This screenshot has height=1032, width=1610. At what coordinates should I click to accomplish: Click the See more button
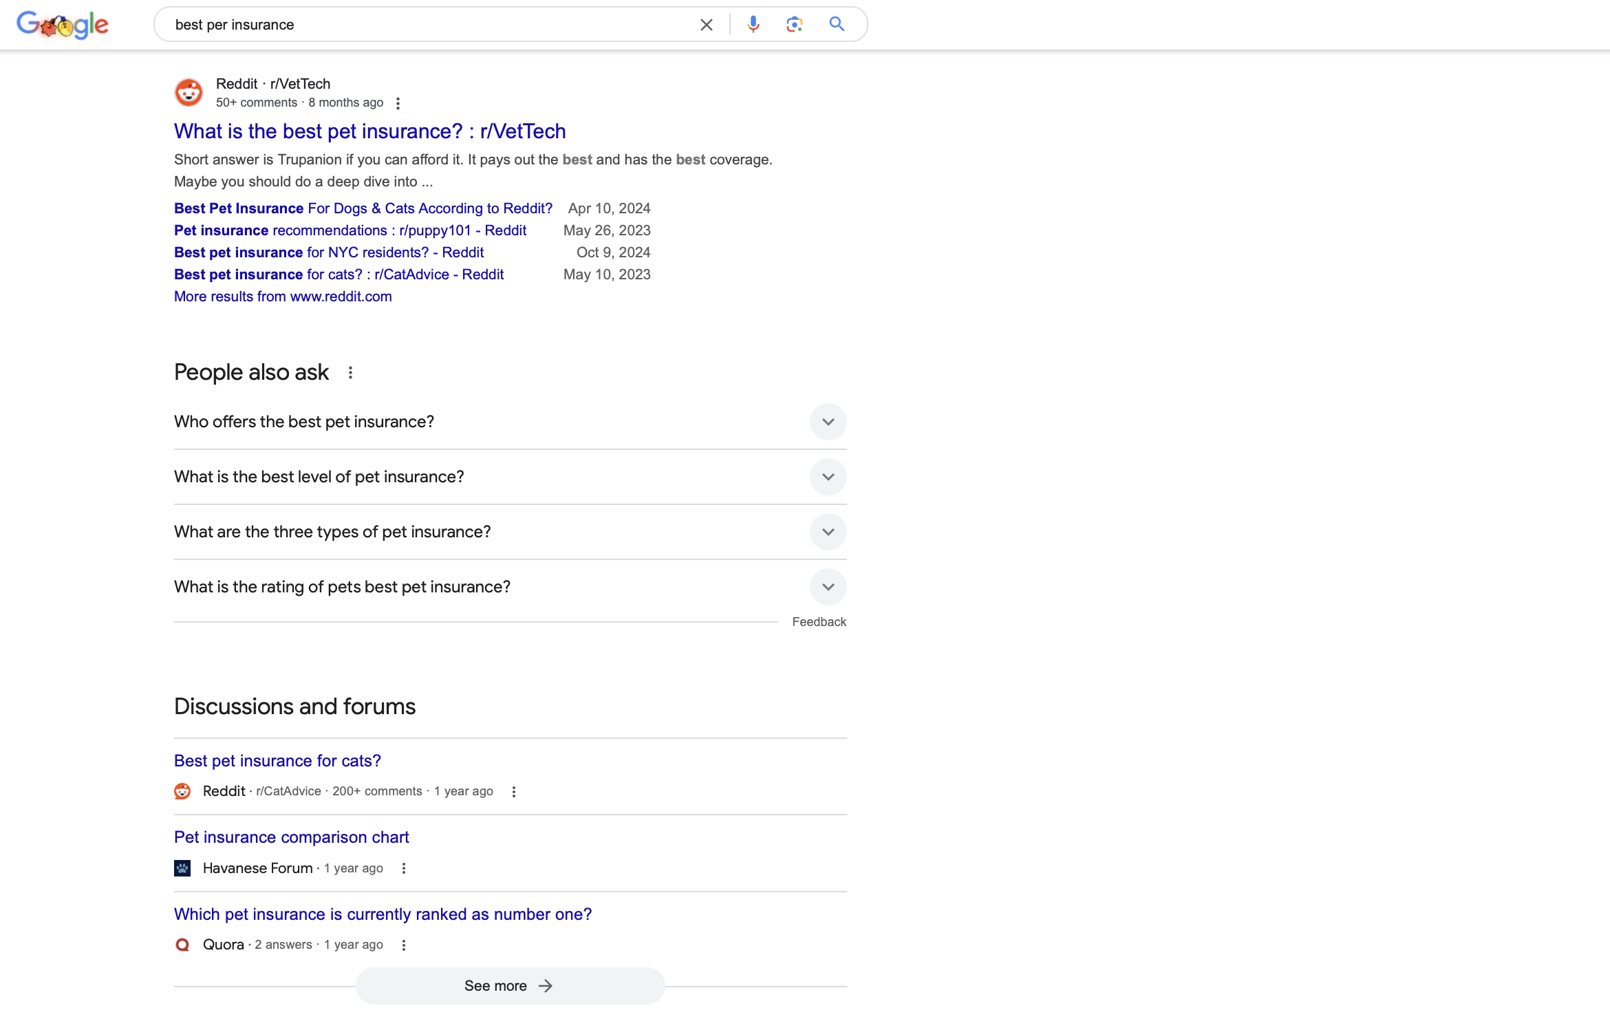(x=509, y=985)
